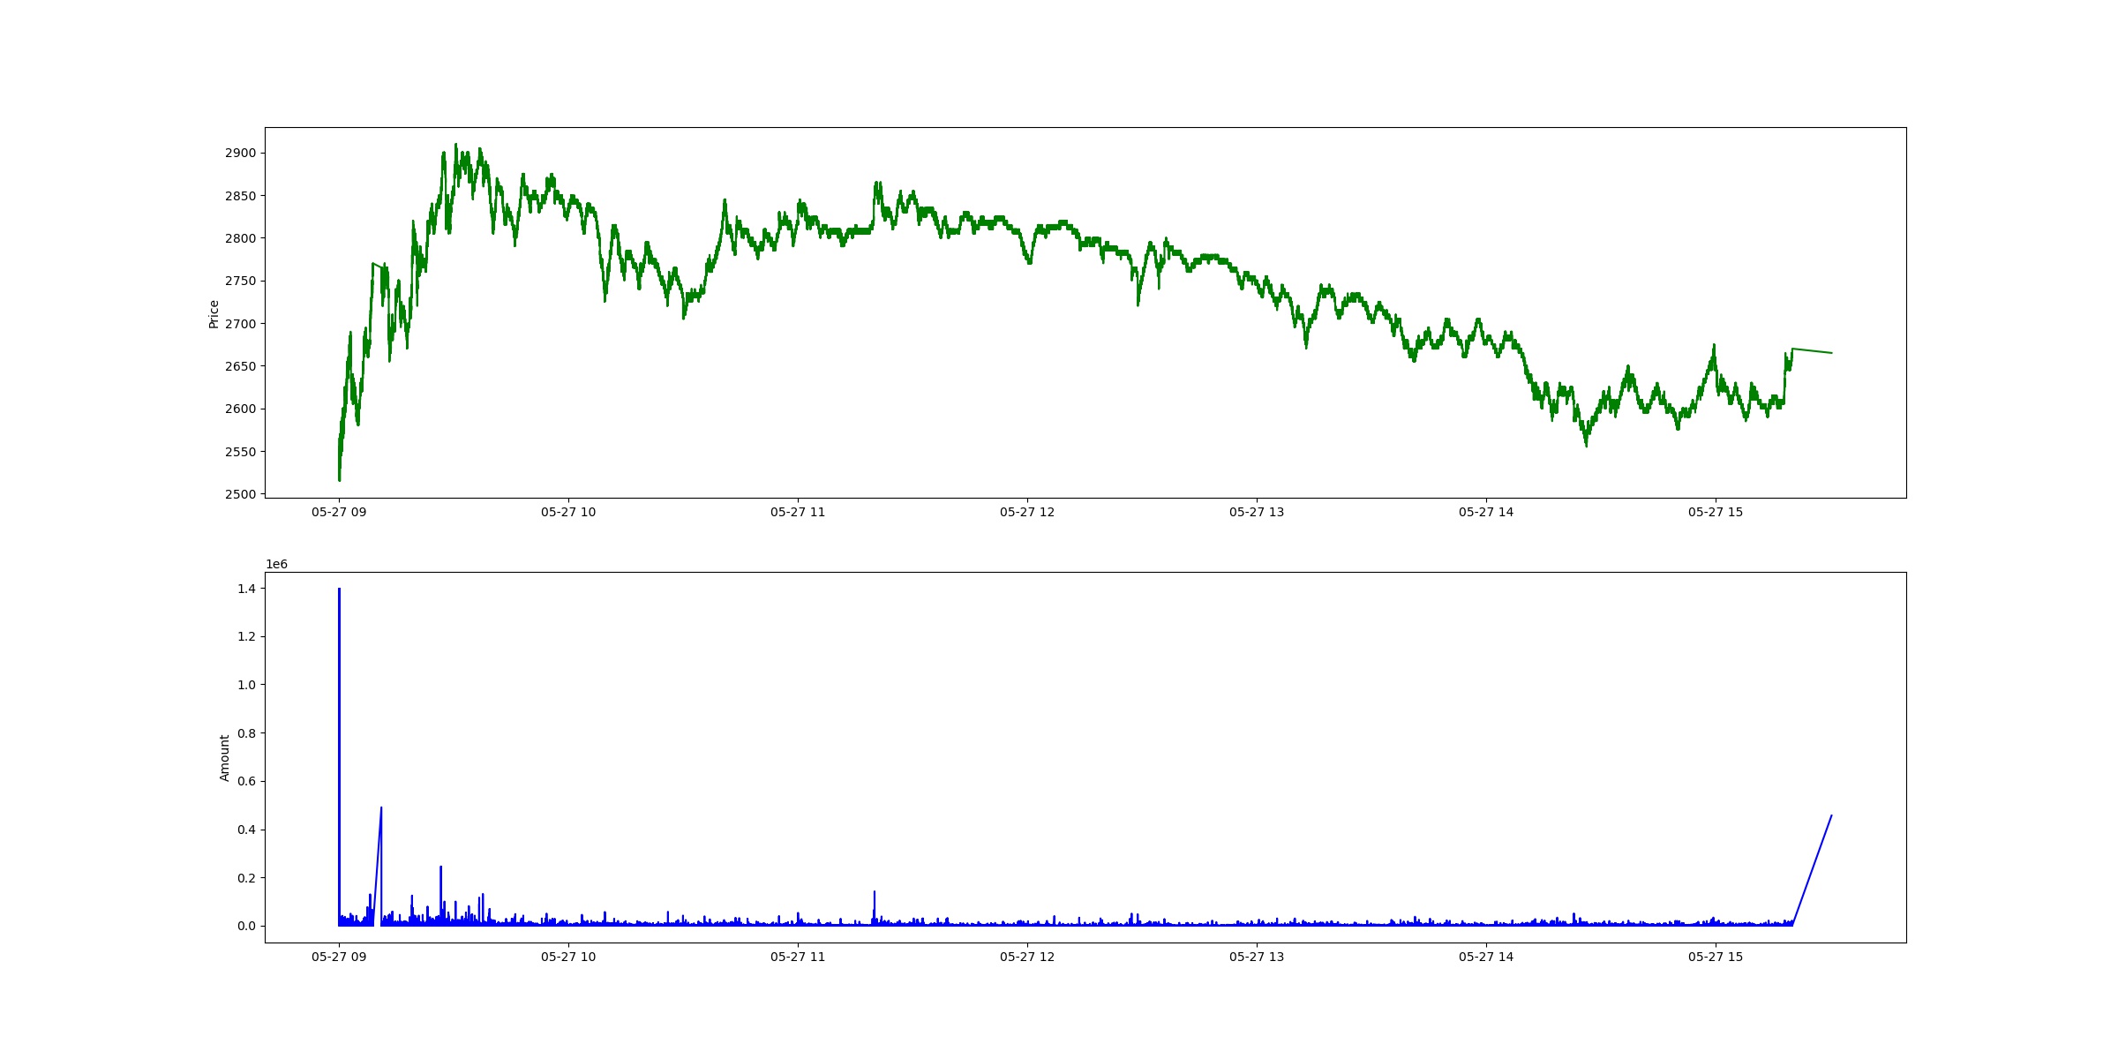Click the Amount y-axis label
2118x1059 pixels.
pos(224,758)
